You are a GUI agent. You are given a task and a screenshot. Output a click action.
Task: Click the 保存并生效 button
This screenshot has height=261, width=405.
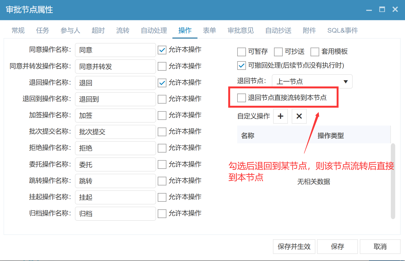point(294,247)
